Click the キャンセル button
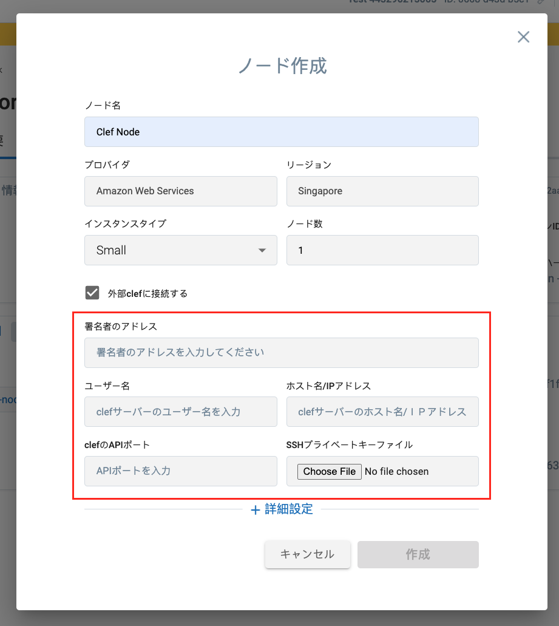 pos(308,554)
